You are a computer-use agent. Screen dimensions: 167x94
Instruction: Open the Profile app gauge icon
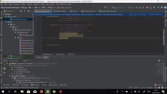pyautogui.click(x=136, y=8)
